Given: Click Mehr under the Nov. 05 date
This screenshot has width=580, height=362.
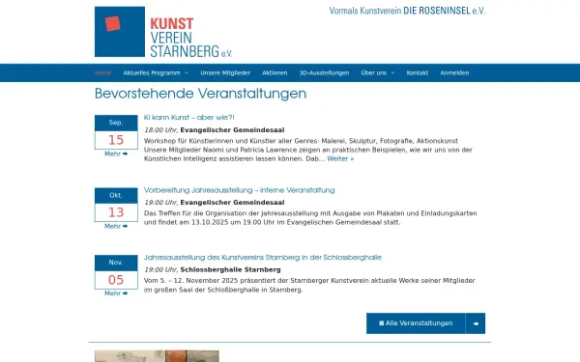Looking at the screenshot, I should 116,293.
